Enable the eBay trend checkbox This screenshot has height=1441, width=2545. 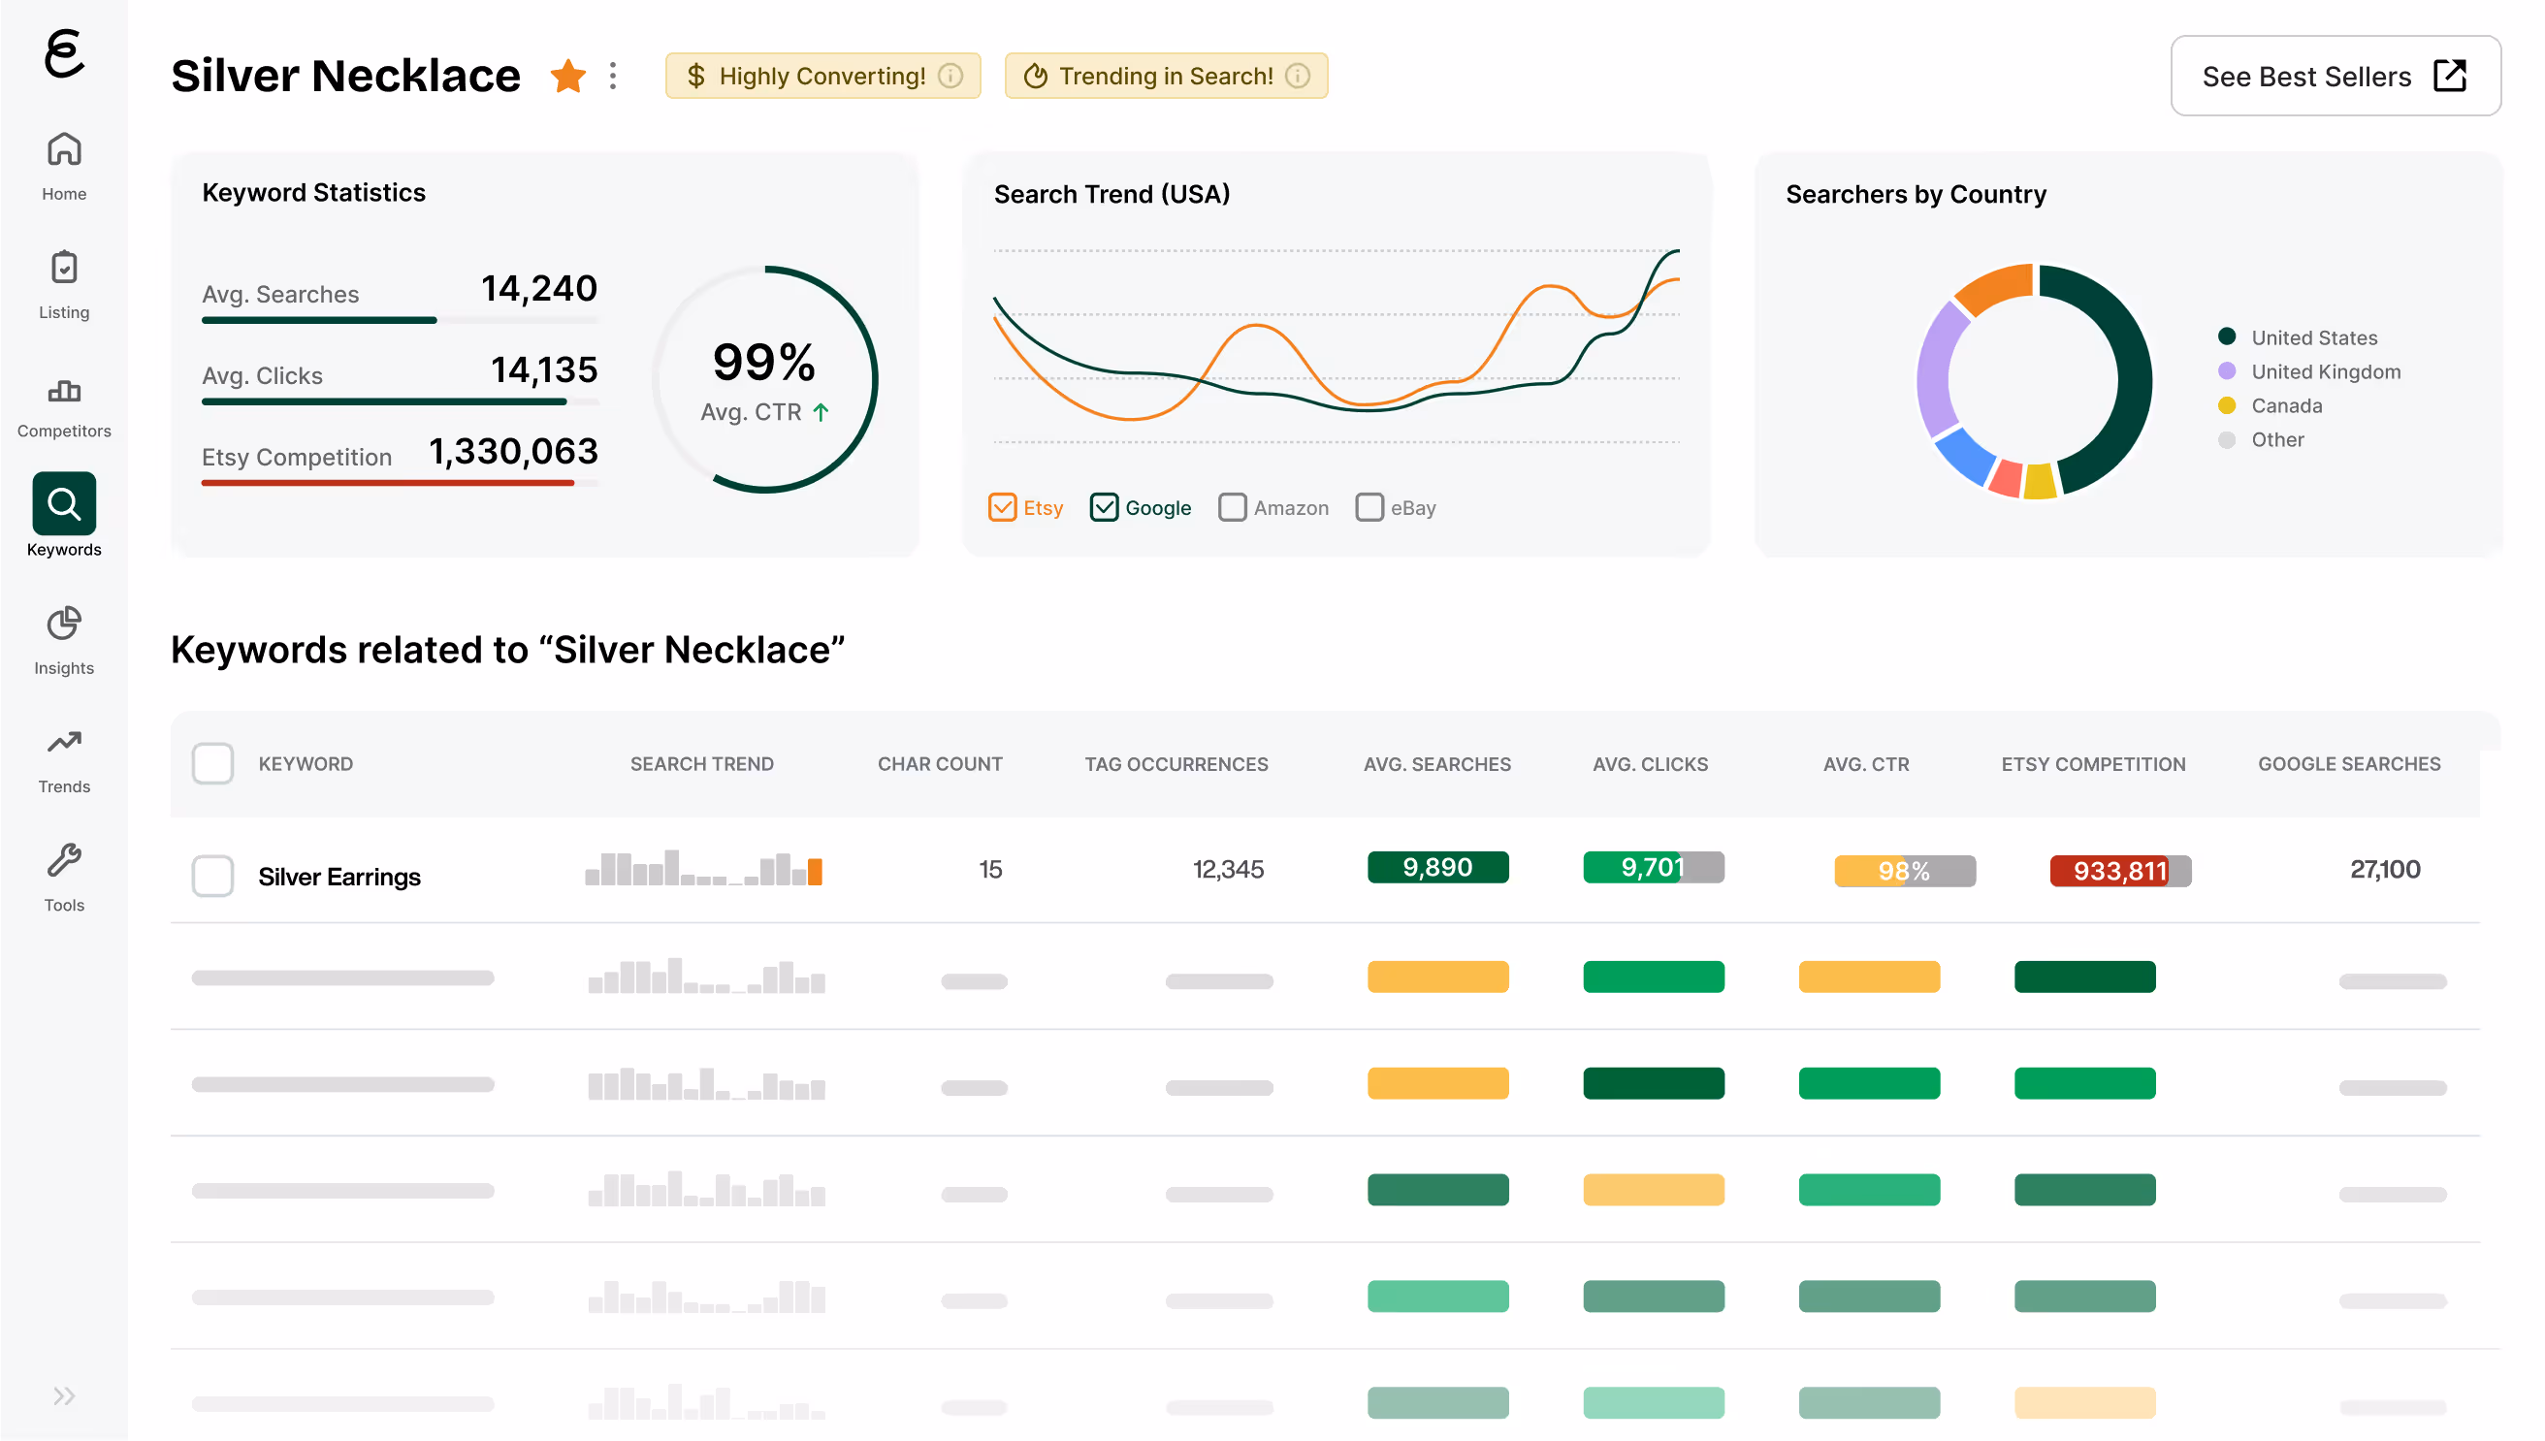tap(1369, 508)
